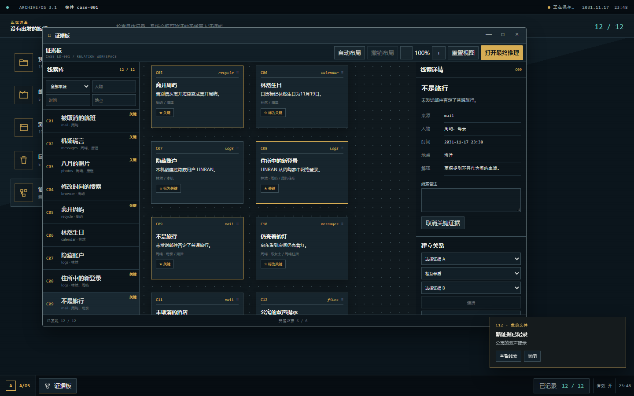This screenshot has width=634, height=396.
Task: Open the 相互矛盾 relation type dropdown
Action: (471, 273)
